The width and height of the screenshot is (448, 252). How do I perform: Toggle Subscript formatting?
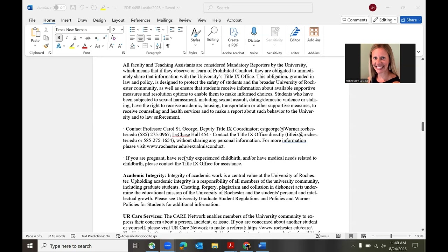(96, 38)
